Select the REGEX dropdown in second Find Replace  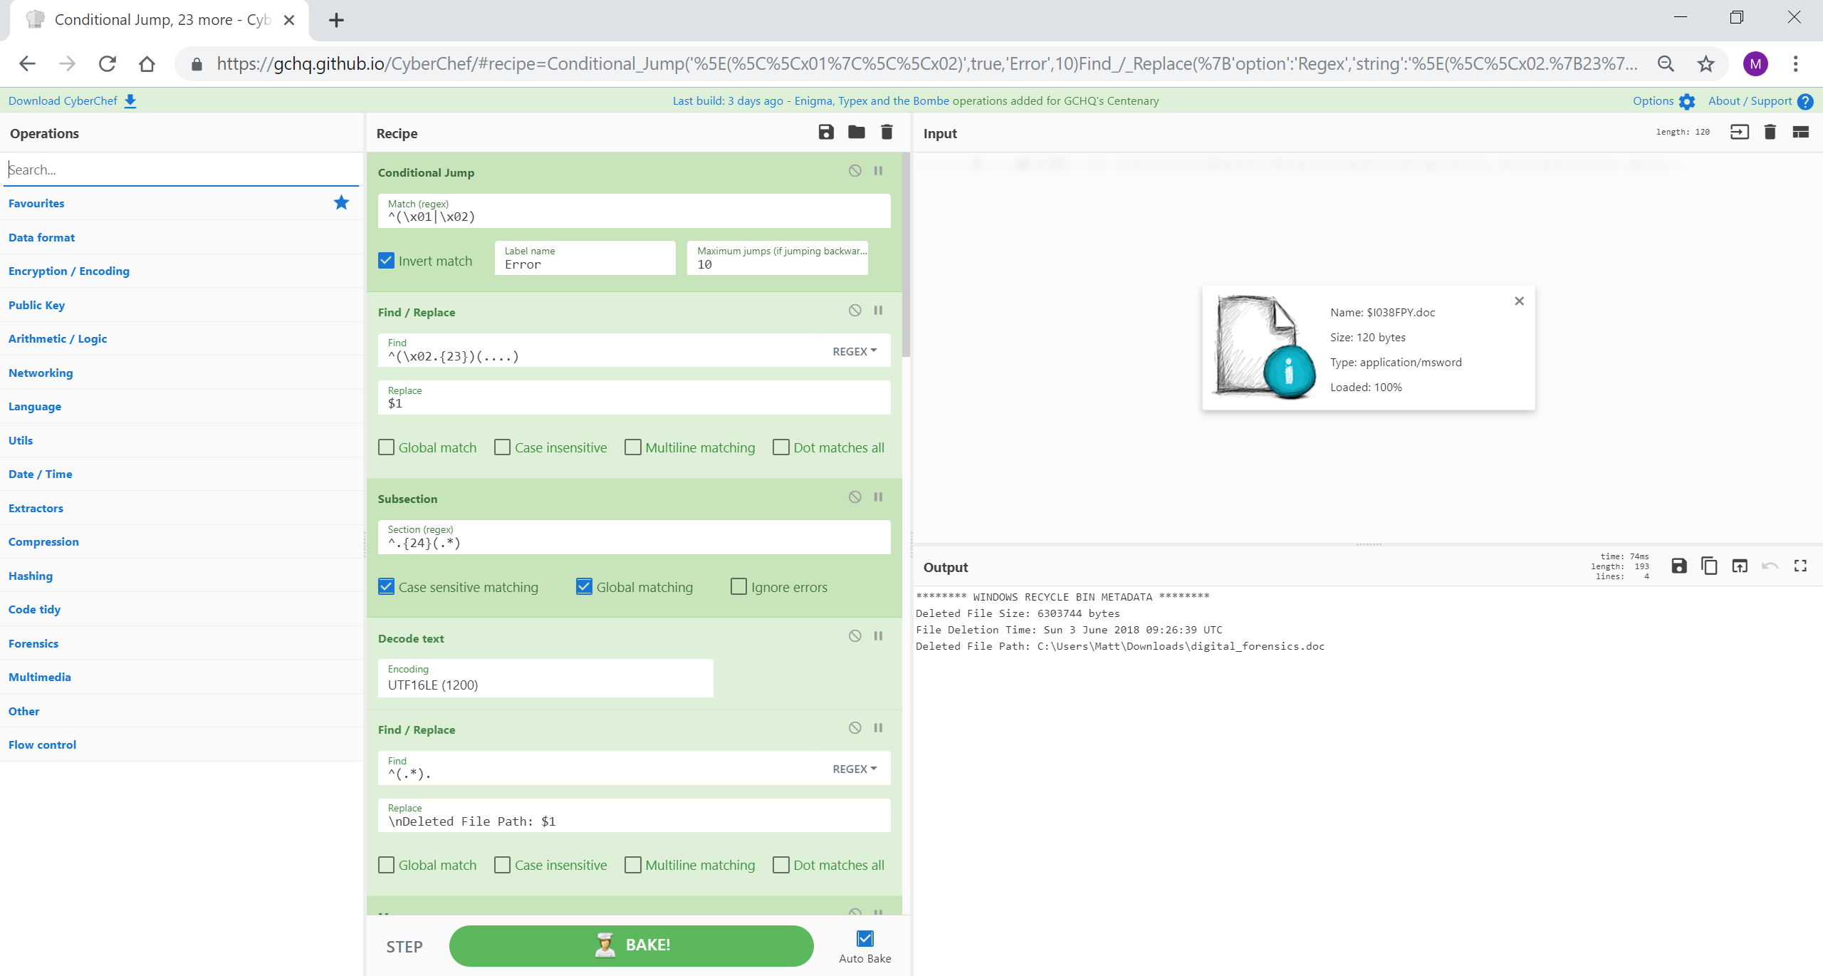[x=856, y=769]
